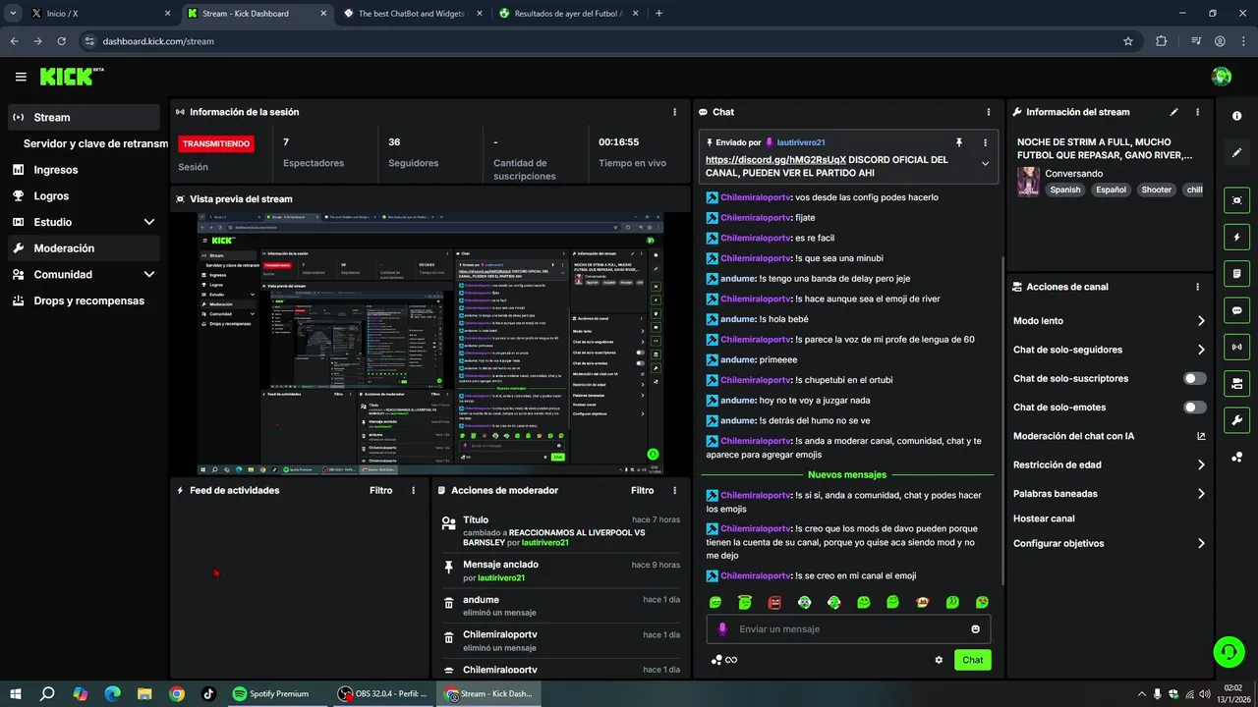Edit stream info with the pencil icon

point(1173,112)
